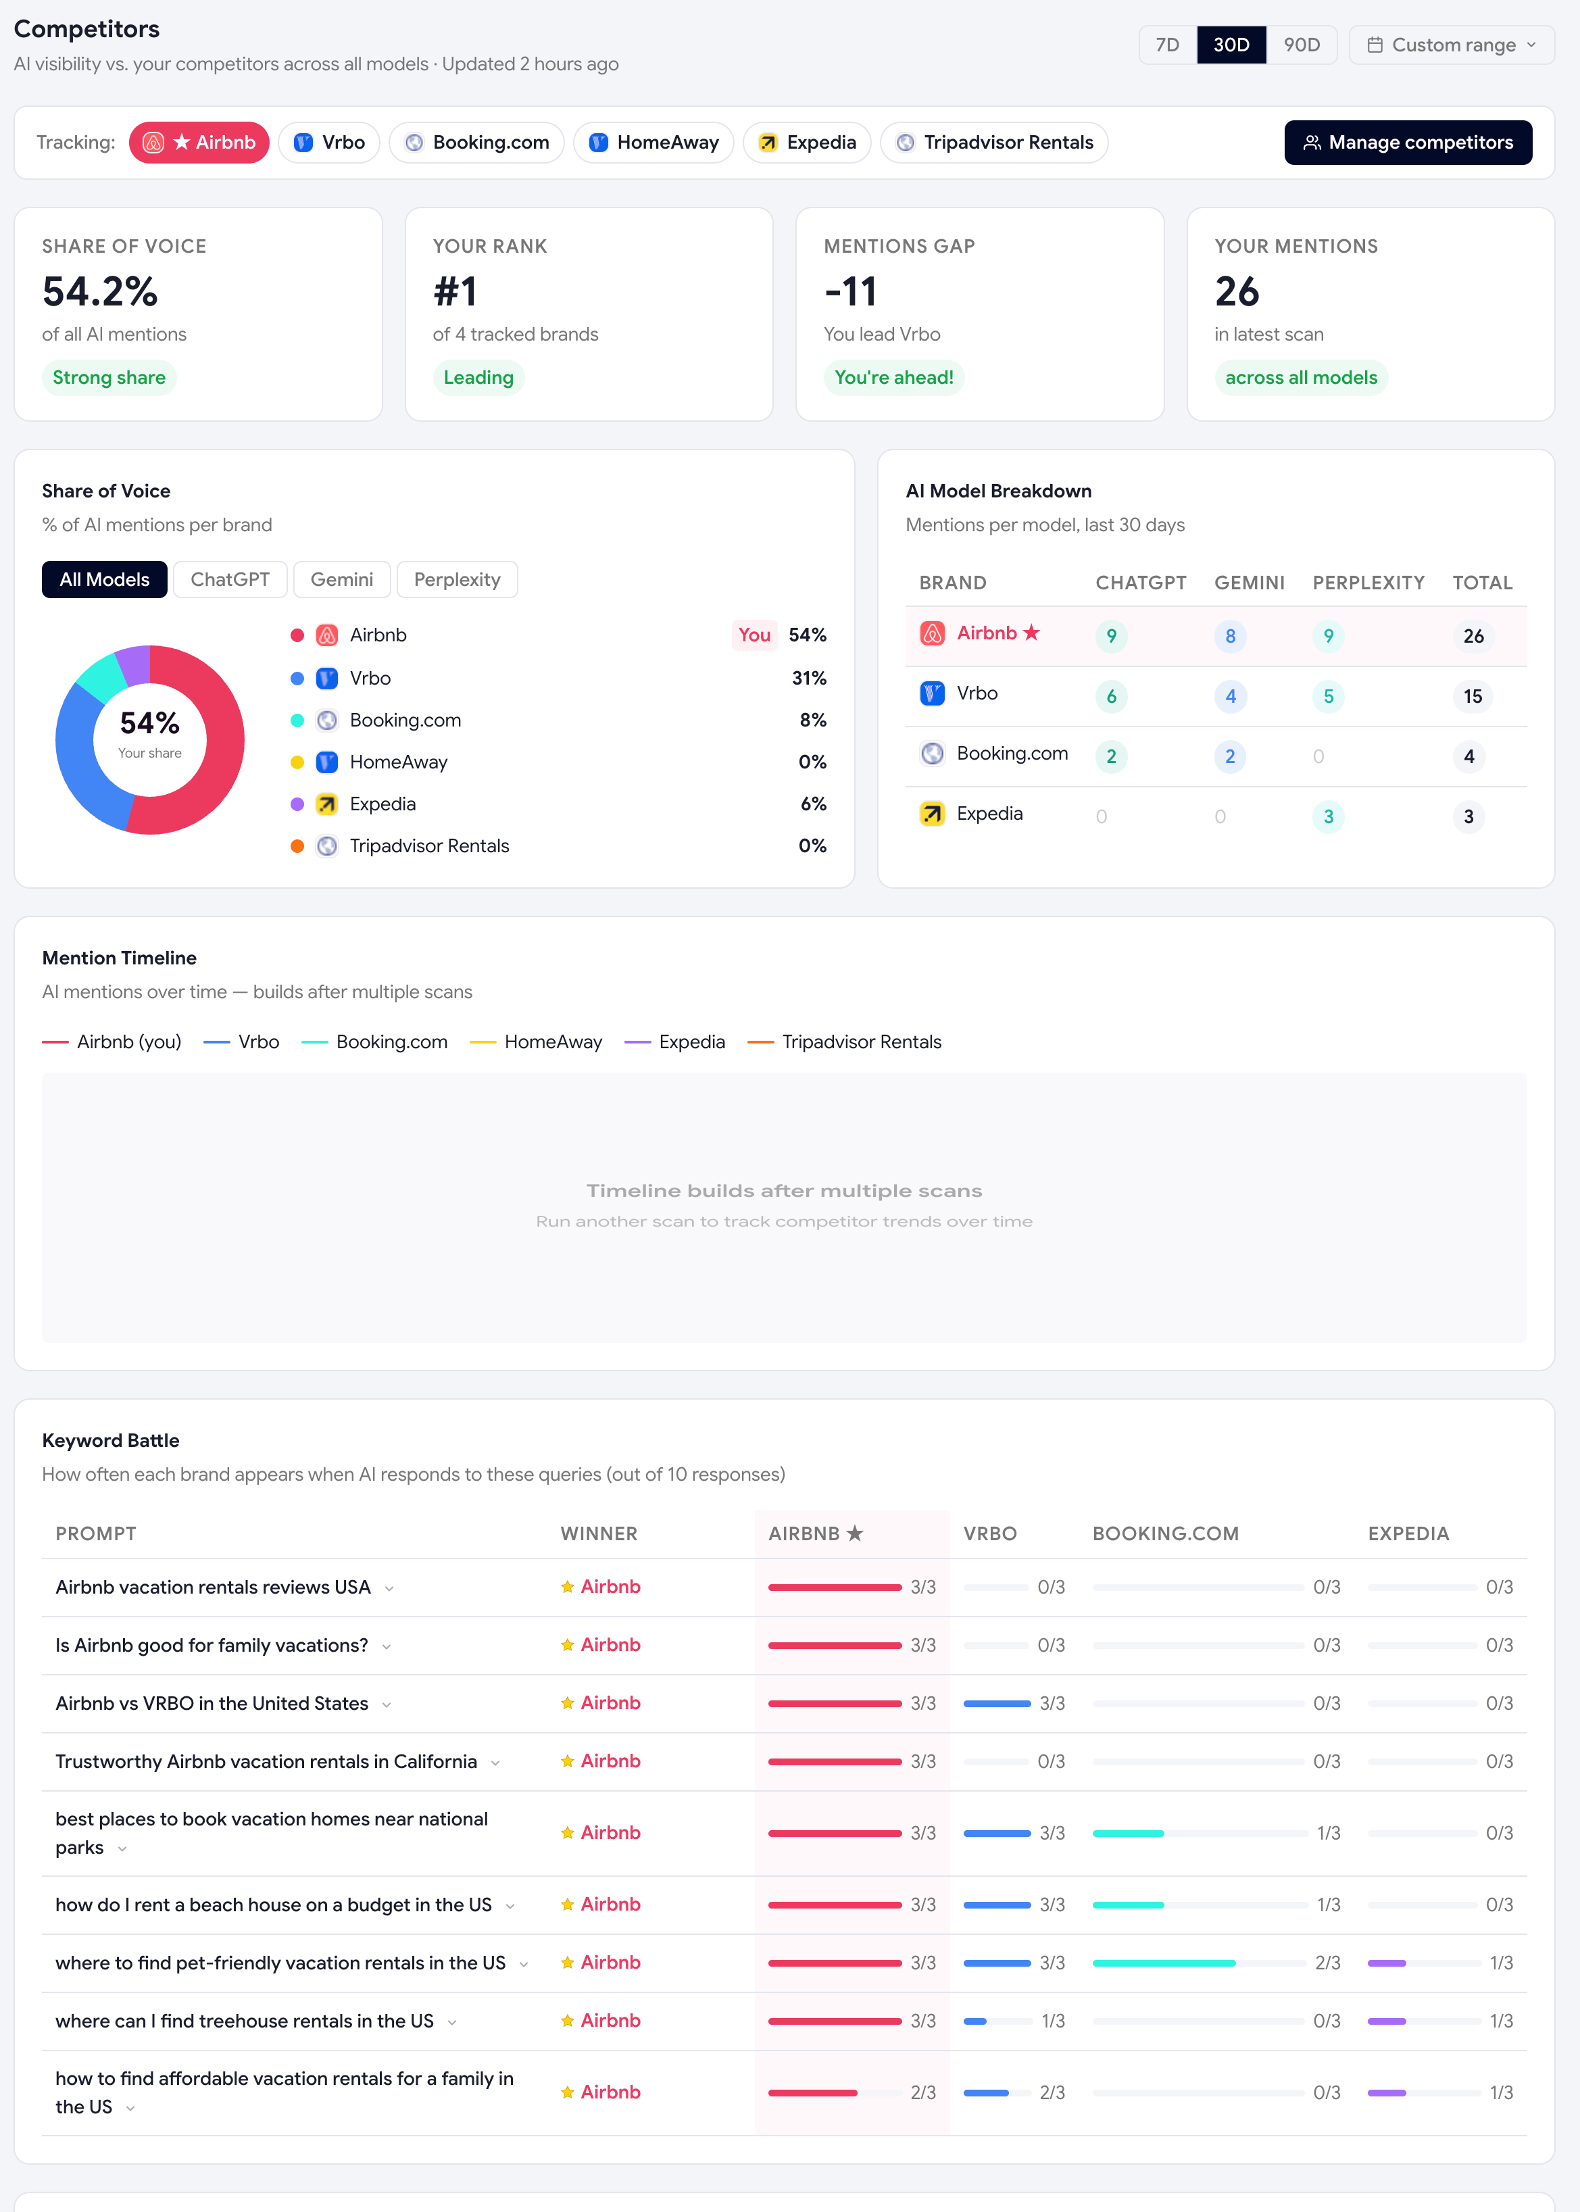This screenshot has width=1580, height=2212.
Task: Click the Vrbo logo in tracking bar
Action: (x=303, y=143)
